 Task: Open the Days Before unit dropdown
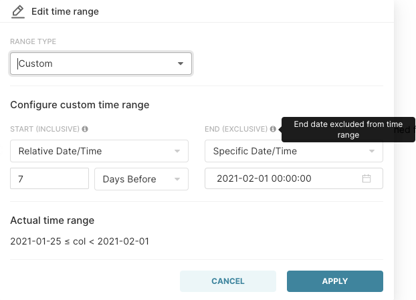[141, 179]
